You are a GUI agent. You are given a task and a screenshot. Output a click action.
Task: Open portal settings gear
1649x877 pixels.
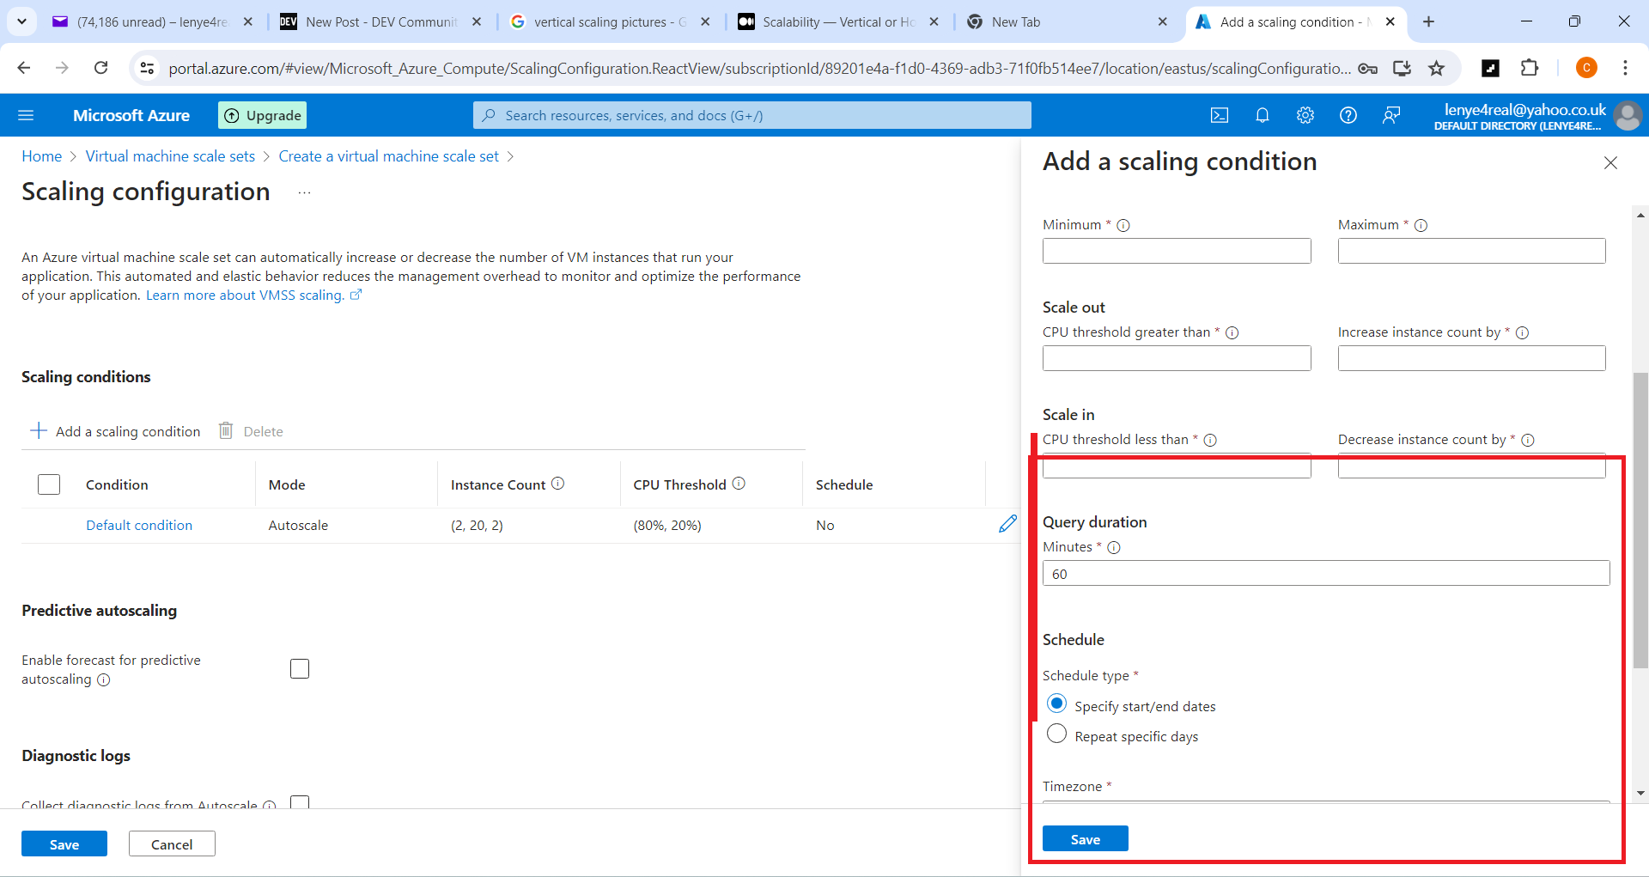pos(1305,115)
